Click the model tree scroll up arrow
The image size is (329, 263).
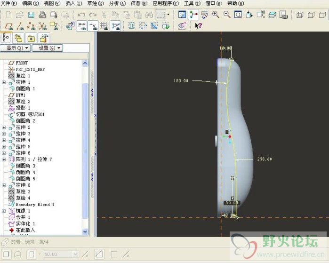tap(85, 63)
